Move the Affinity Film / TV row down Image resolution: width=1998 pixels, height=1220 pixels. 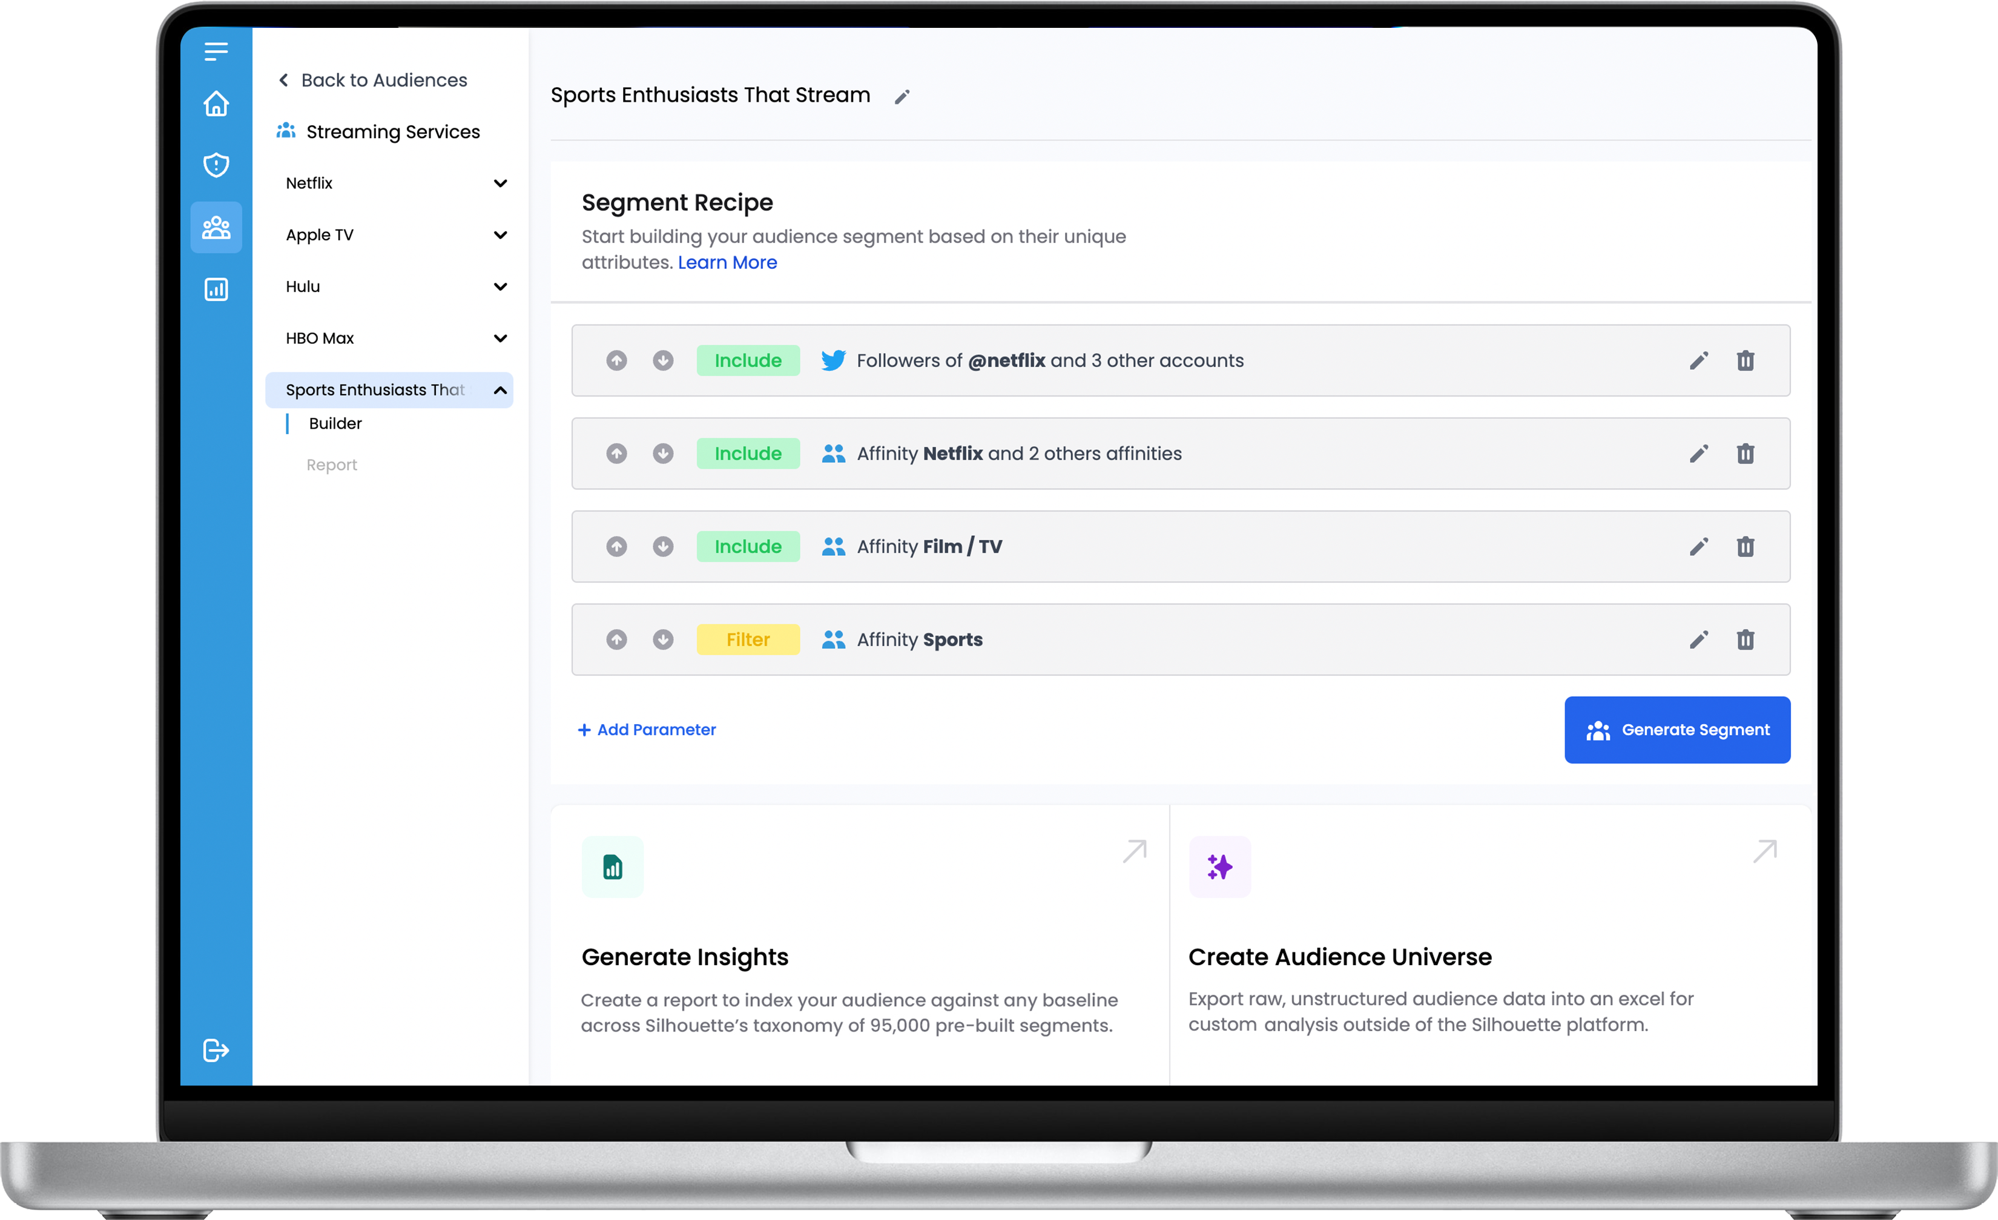tap(664, 547)
